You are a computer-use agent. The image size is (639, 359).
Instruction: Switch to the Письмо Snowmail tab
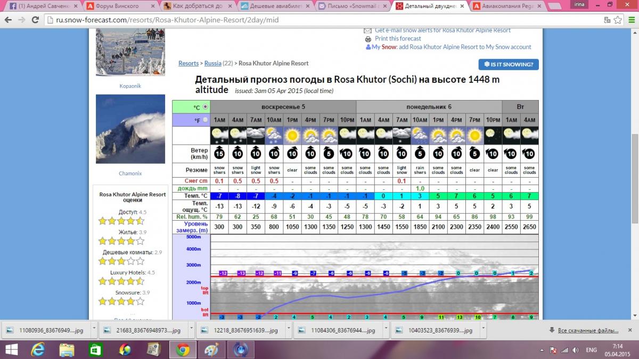(x=351, y=6)
